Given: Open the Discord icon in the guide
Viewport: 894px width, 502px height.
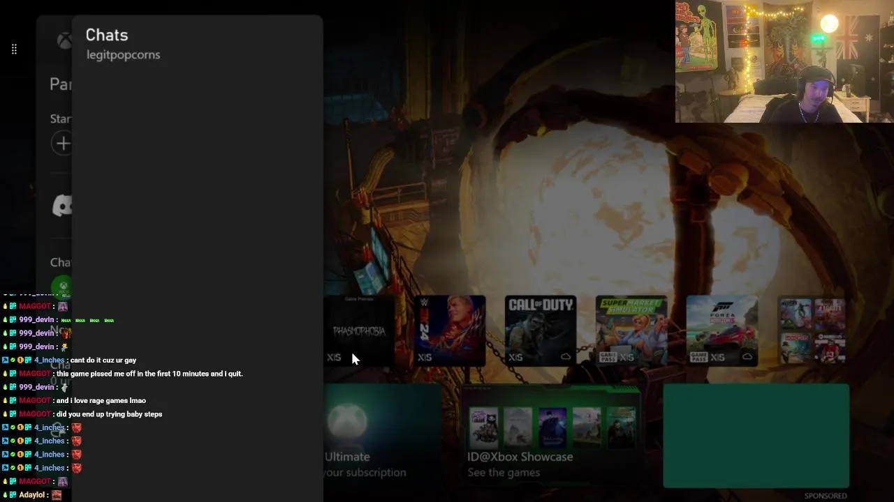Looking at the screenshot, I should tap(63, 205).
